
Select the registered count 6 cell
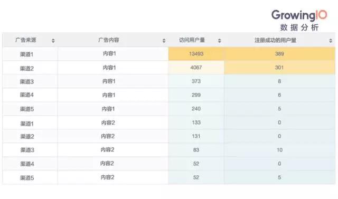click(x=279, y=95)
